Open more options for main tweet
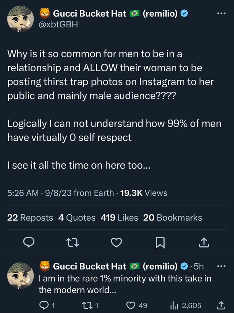The width and height of the screenshot is (234, 313). pos(222,14)
